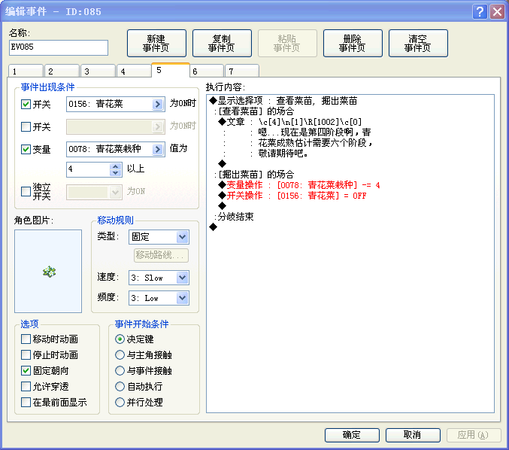This screenshot has width=509, height=450.
Task: Toggle the 变量 condition checkbox
Action: 26,150
